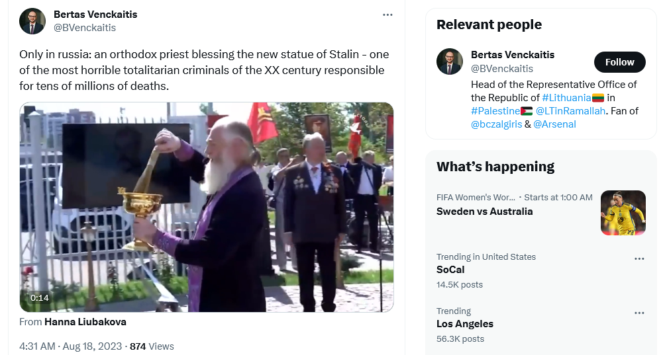Open the #Palestine hashtag link

495,111
